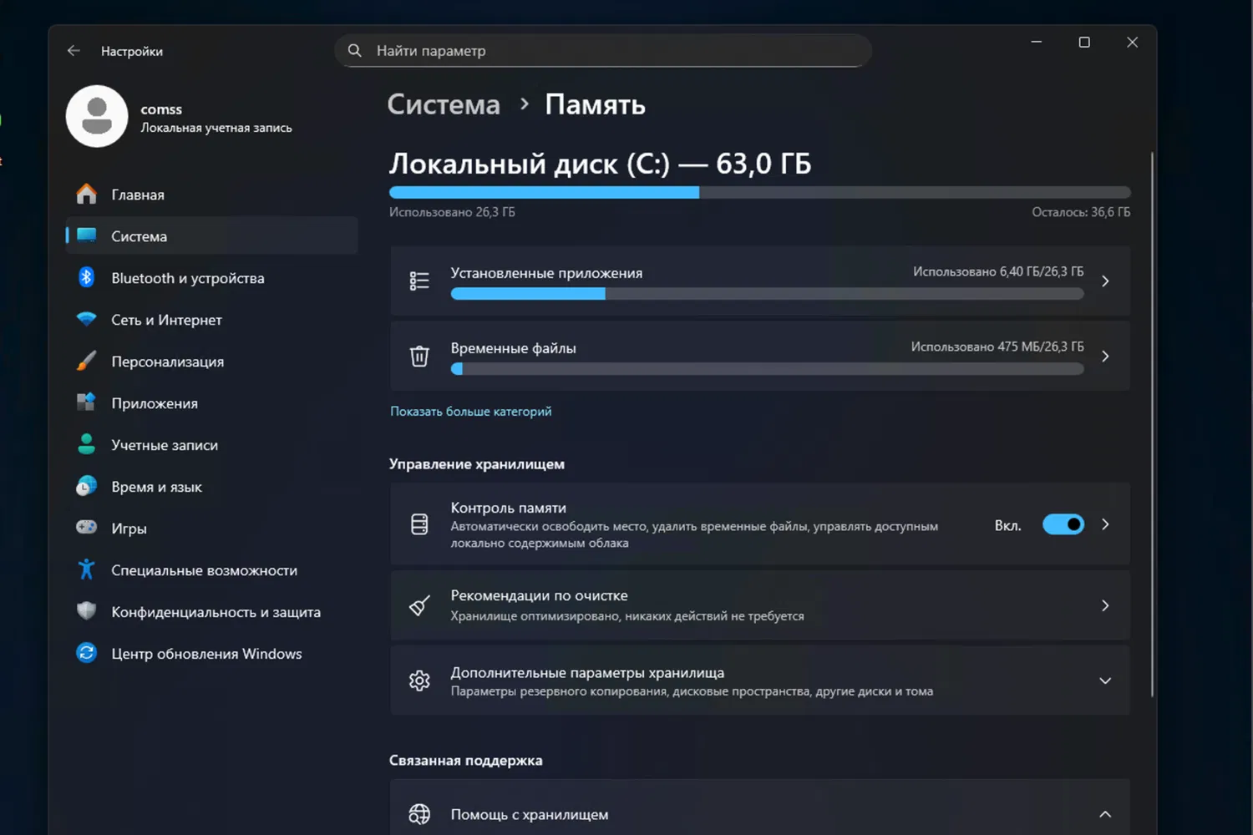Screen dimensions: 1253x835
Task: Open Сеть и Интернет settings
Action: coord(212,320)
